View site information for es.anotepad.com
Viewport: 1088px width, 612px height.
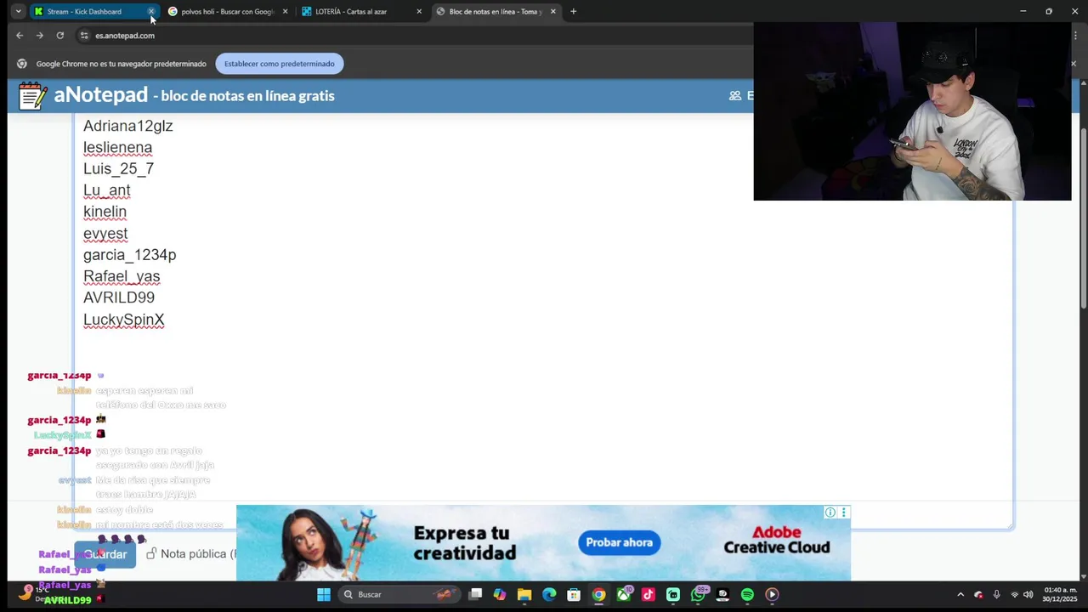(83, 36)
